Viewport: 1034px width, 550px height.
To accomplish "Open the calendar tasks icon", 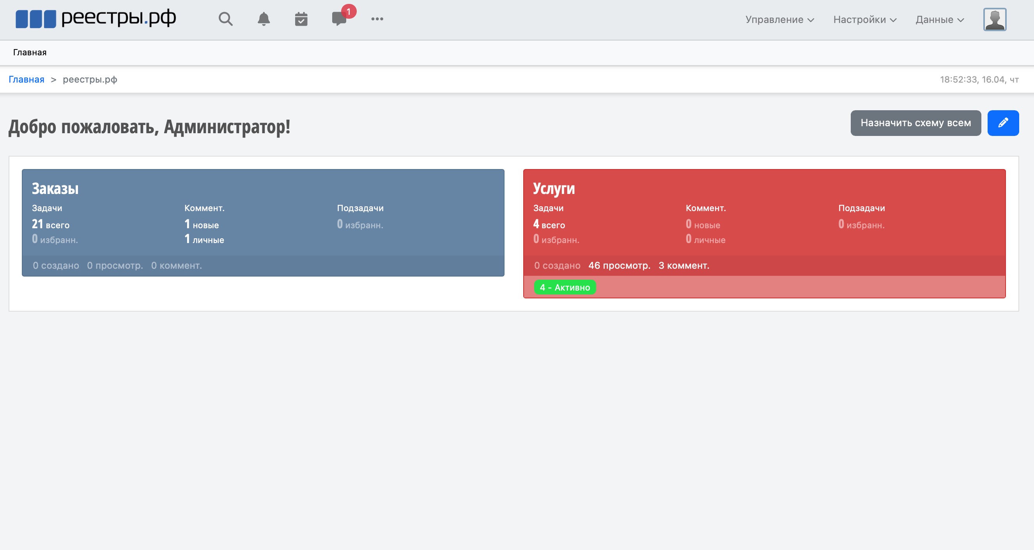I will pyautogui.click(x=301, y=19).
